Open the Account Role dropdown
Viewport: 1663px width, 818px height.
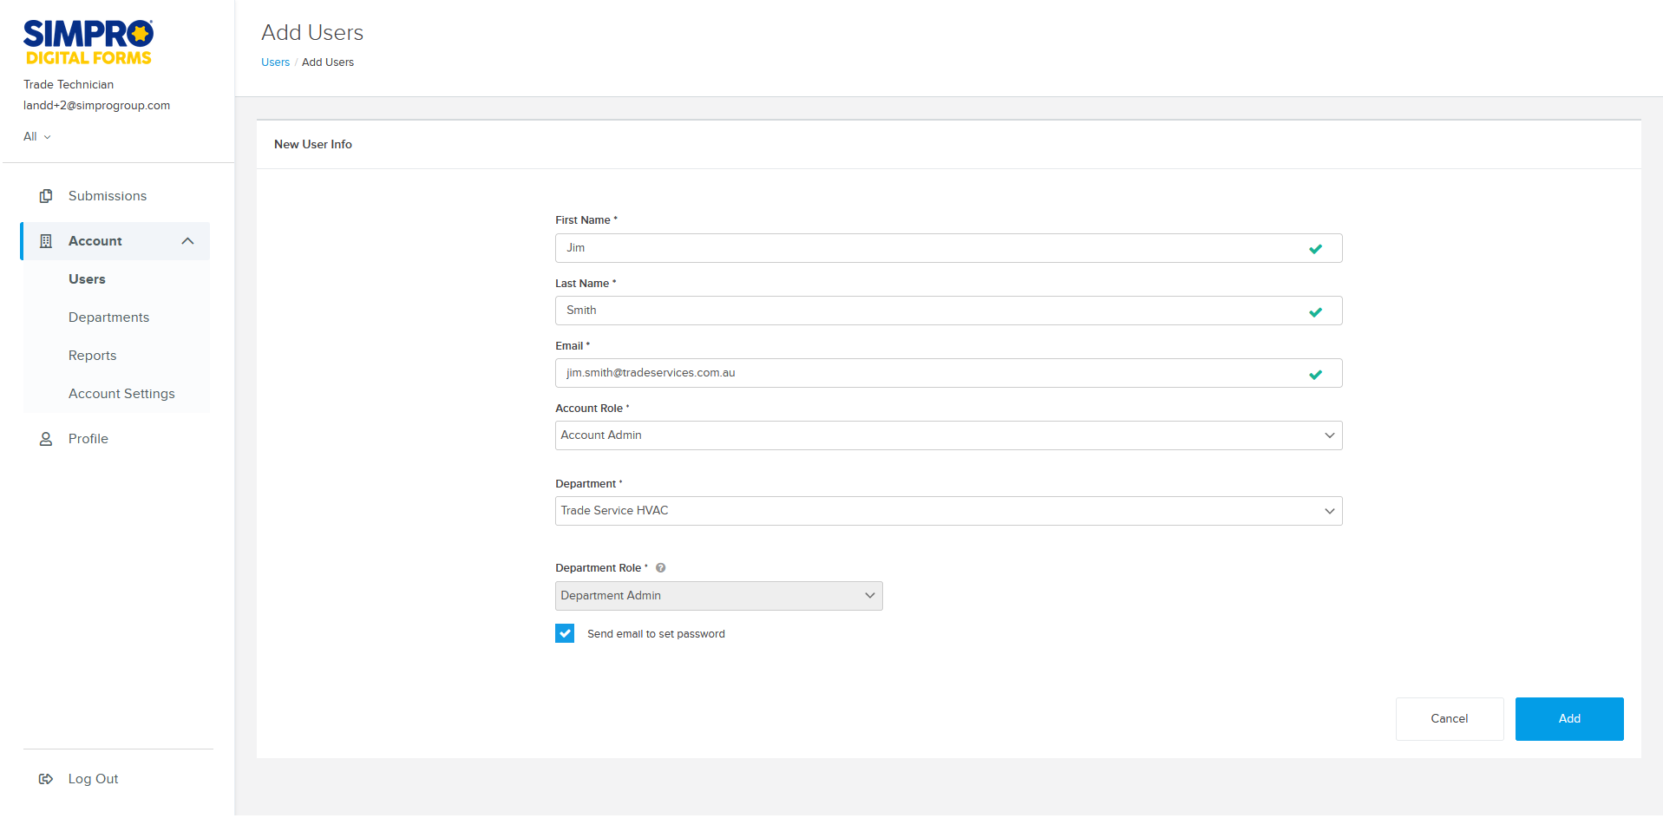(947, 435)
